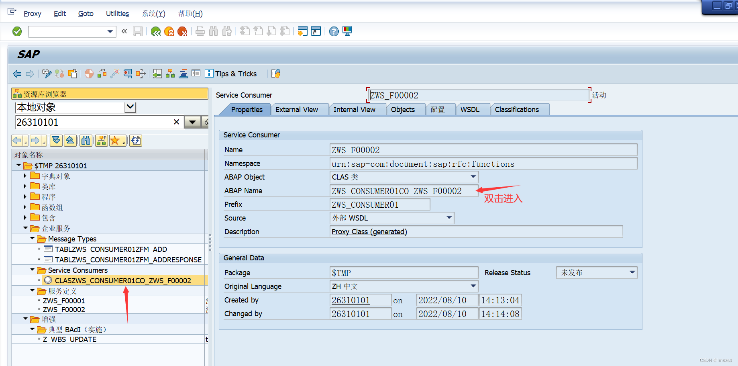Click the Prefix ZWS_CONSUMER01 field
Viewport: 738px width, 366px height.
(x=380, y=204)
